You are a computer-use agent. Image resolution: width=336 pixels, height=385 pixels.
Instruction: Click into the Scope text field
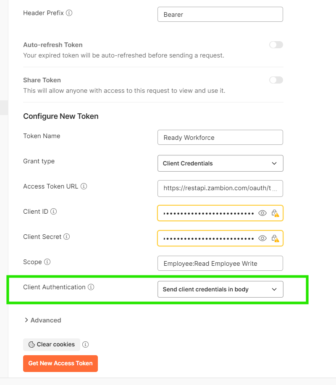click(220, 264)
